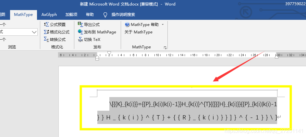Click the 转换公式 label
The height and width of the screenshot is (137, 306).
(58, 39)
